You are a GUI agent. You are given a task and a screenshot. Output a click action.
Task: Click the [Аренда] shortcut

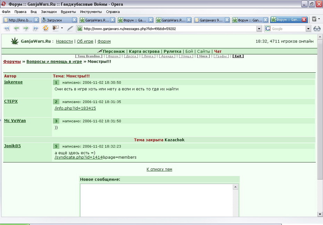(x=167, y=56)
